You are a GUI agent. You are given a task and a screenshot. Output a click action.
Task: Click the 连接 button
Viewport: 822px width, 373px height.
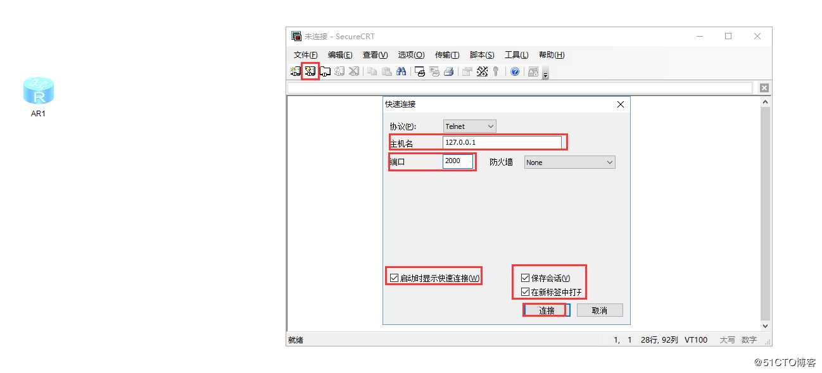547,310
